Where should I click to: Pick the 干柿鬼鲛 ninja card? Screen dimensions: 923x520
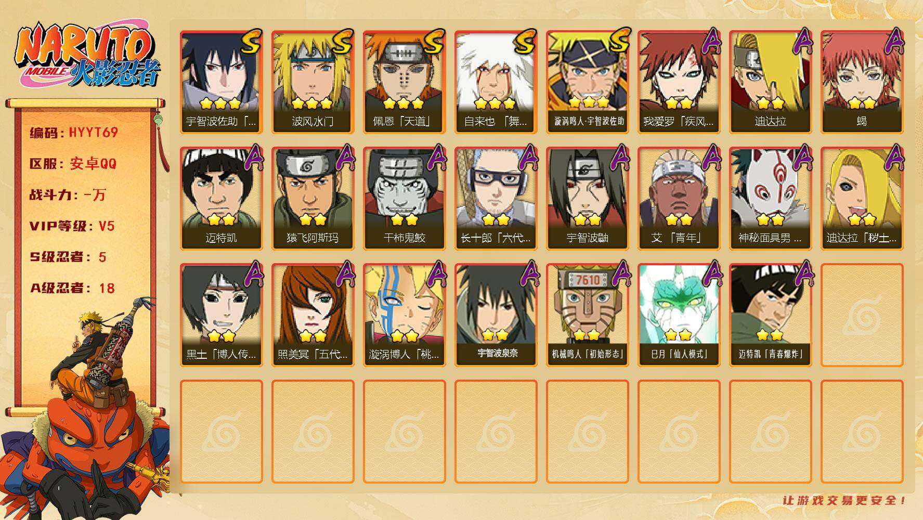coord(404,198)
